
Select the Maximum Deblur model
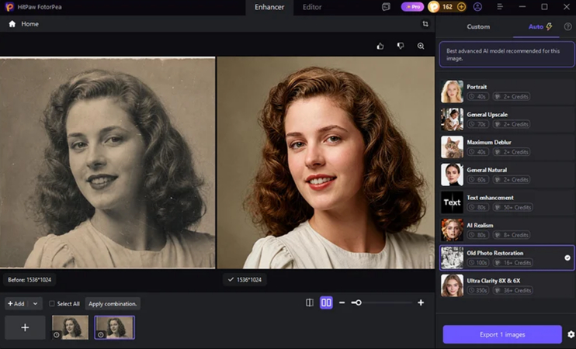click(x=507, y=147)
